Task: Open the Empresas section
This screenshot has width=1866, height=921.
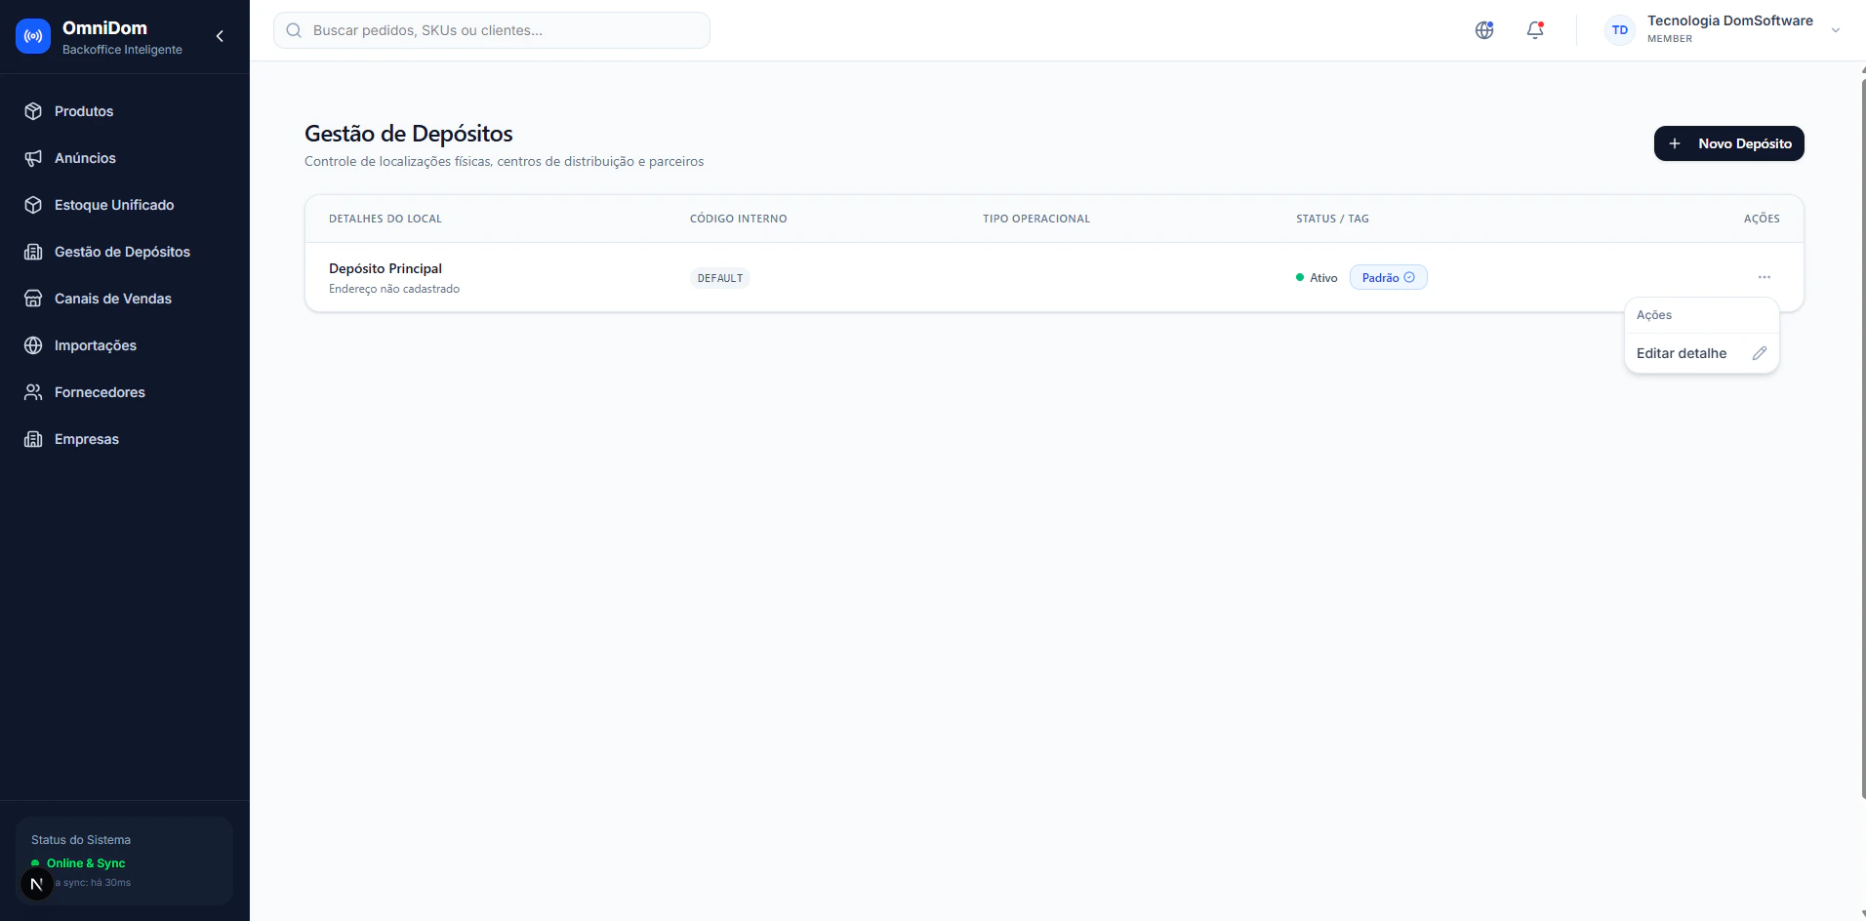Action: coord(125,439)
